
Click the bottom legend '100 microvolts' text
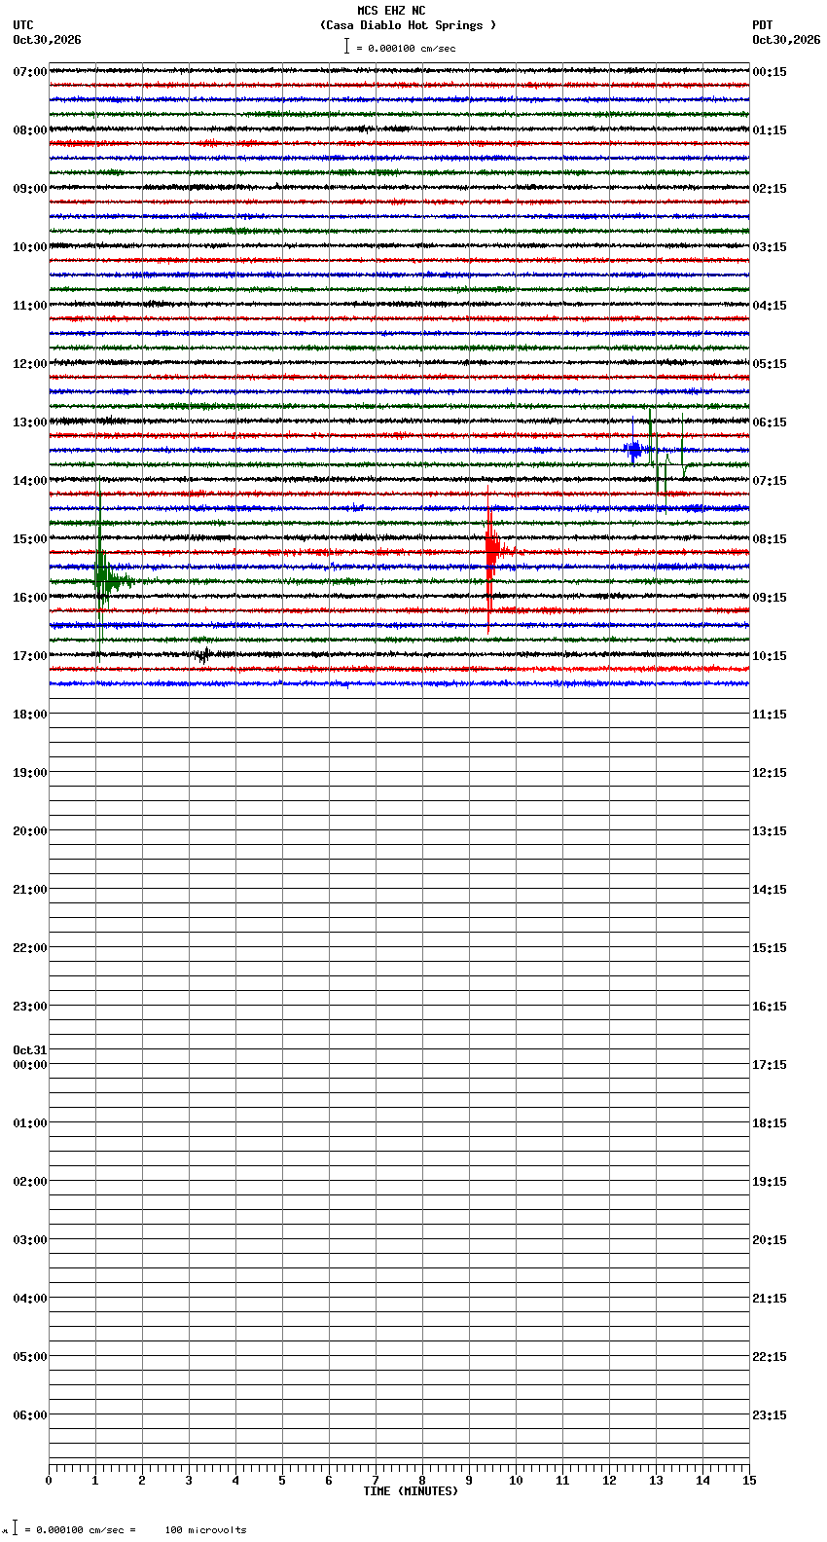coord(205,1530)
